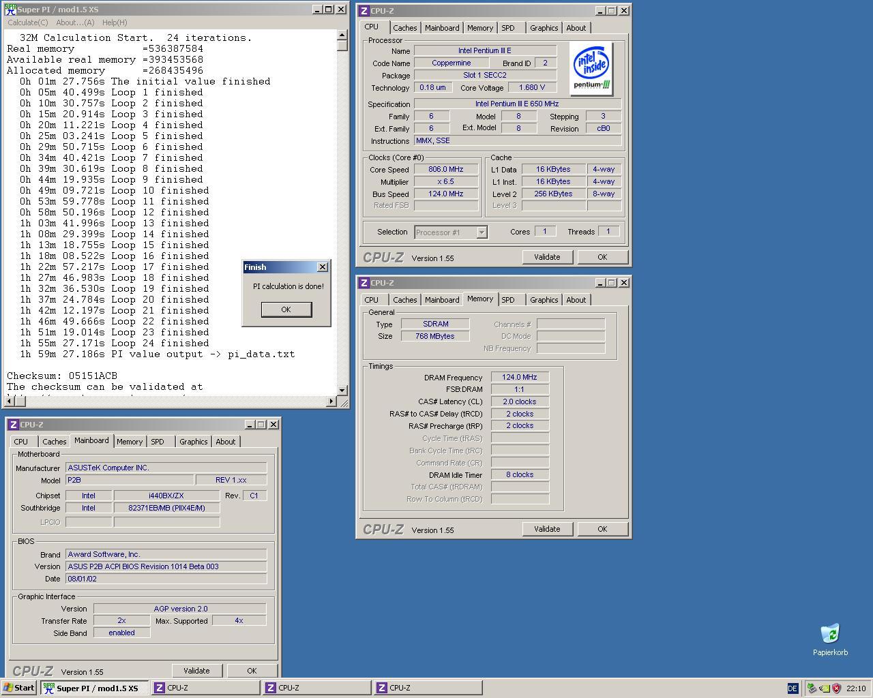The image size is (873, 698).
Task: Switch to Mainboard tab in CPU window
Action: click(442, 28)
